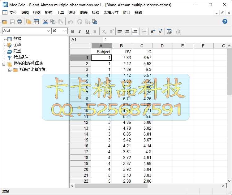Click the MedCalc document icon beside 文件
Image resolution: width=232 pixels, height=195 pixels.
(x=5, y=12)
